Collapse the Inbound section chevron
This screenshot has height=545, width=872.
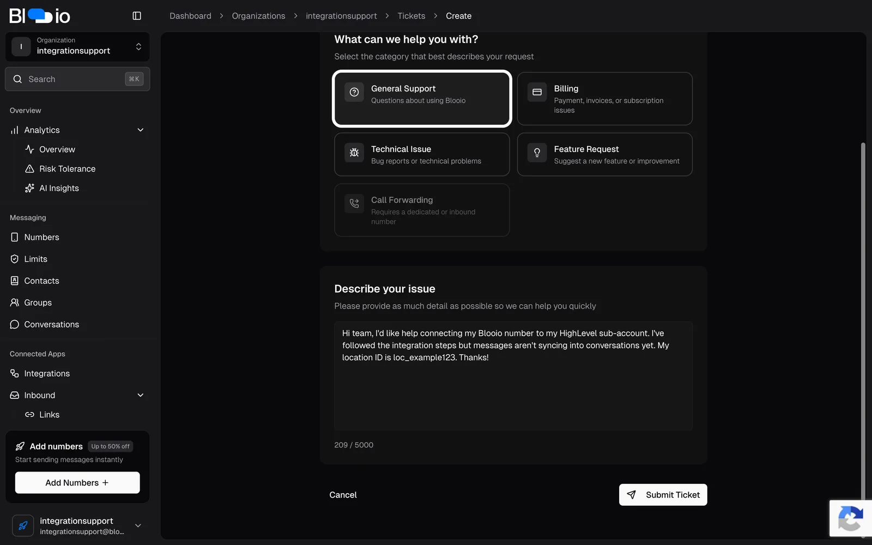click(141, 395)
